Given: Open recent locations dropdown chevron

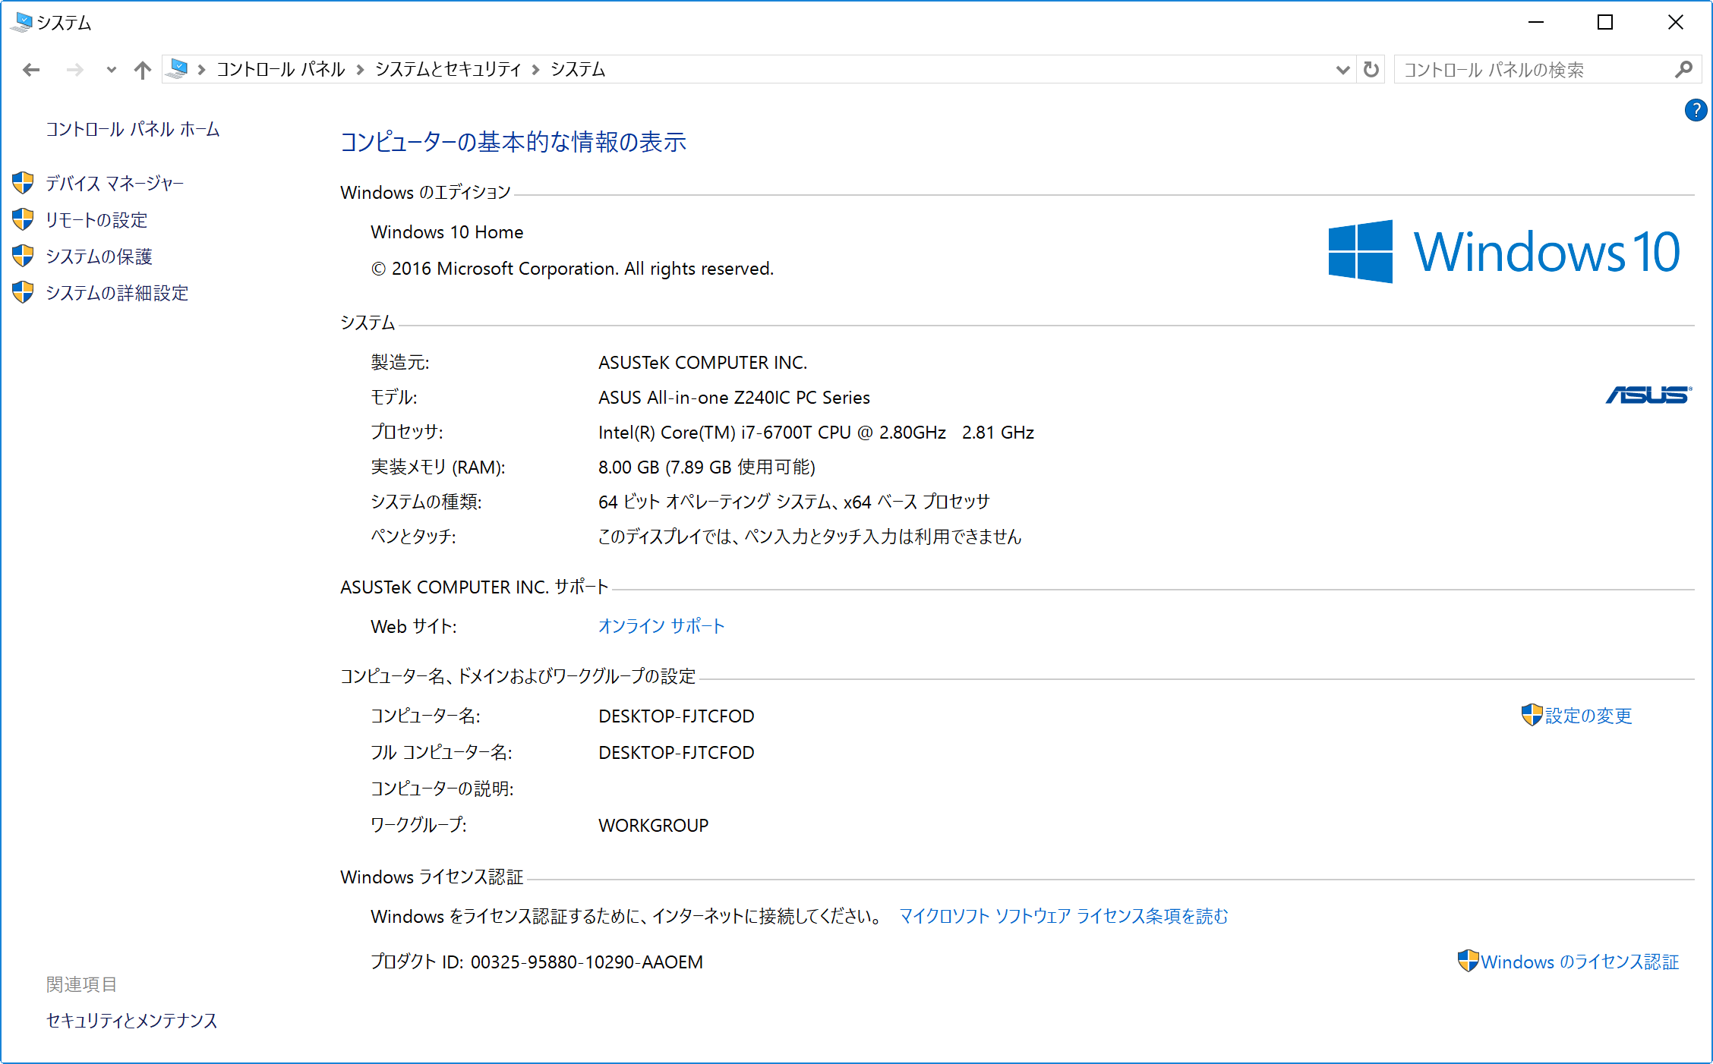Looking at the screenshot, I should (112, 70).
